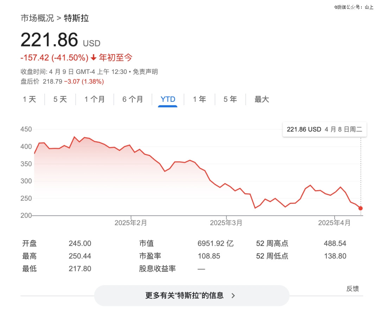View the 5 年 price history

coord(230,99)
